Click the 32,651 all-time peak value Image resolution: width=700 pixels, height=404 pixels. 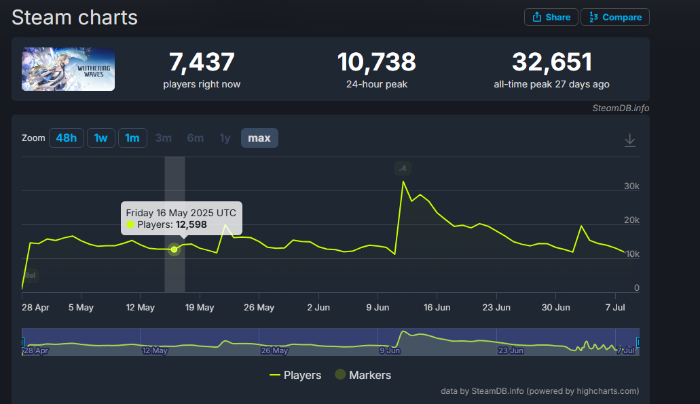pyautogui.click(x=552, y=62)
